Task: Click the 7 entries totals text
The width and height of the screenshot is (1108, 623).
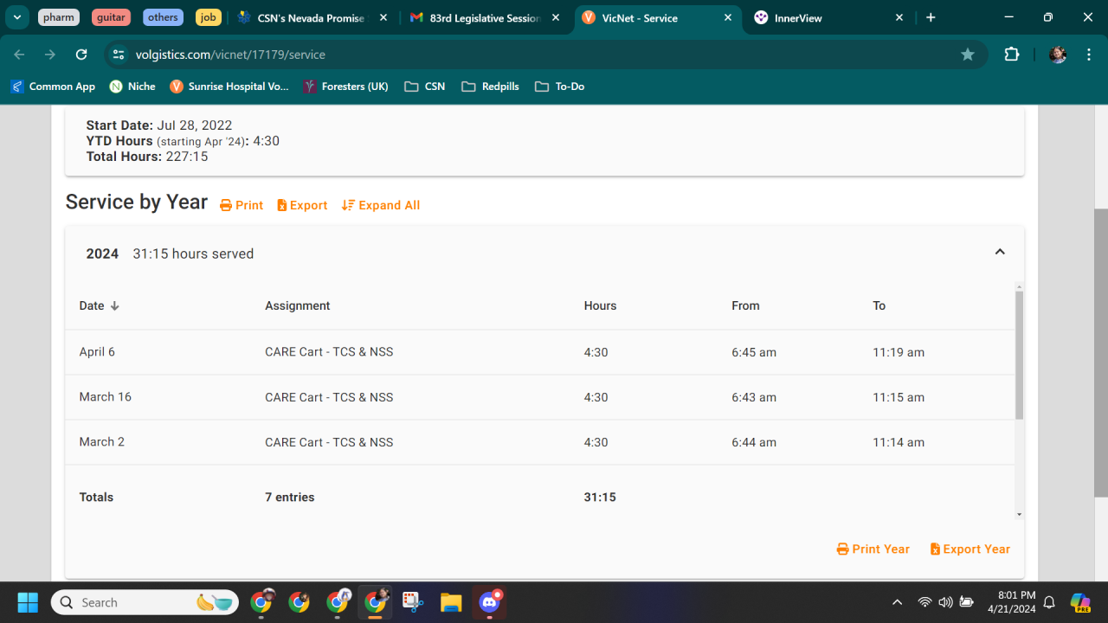Action: click(x=290, y=498)
